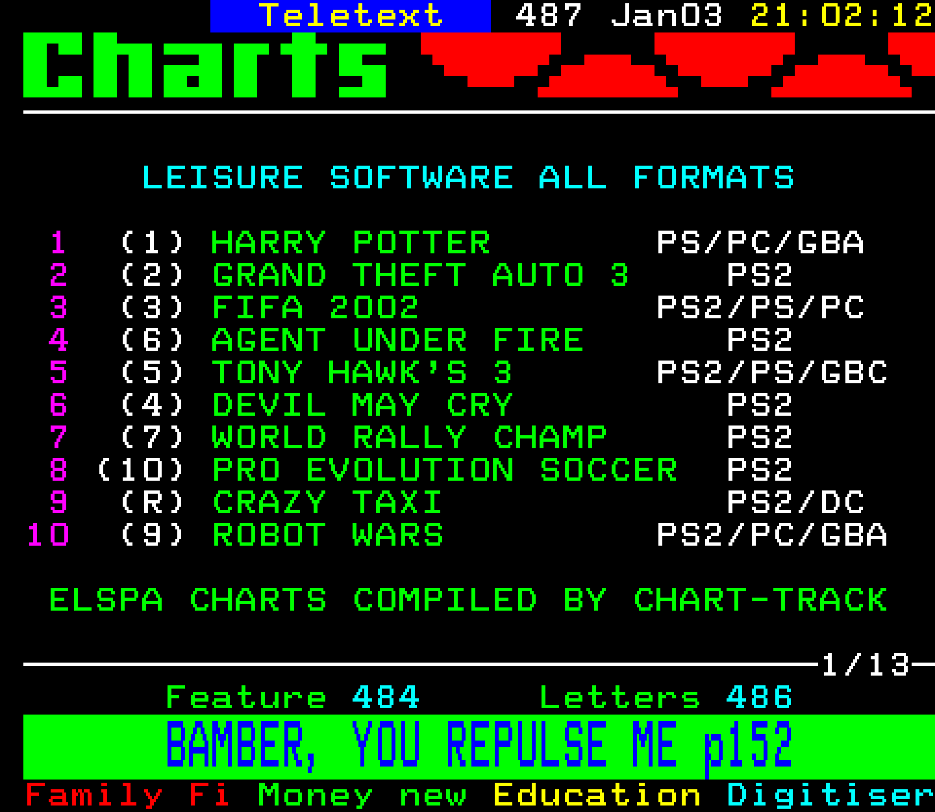
Task: Select Pro Evolution Soccer entry
Action: click(x=445, y=470)
